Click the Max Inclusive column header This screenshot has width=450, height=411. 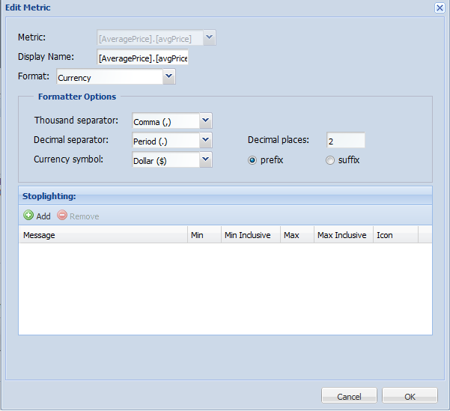pyautogui.click(x=344, y=235)
